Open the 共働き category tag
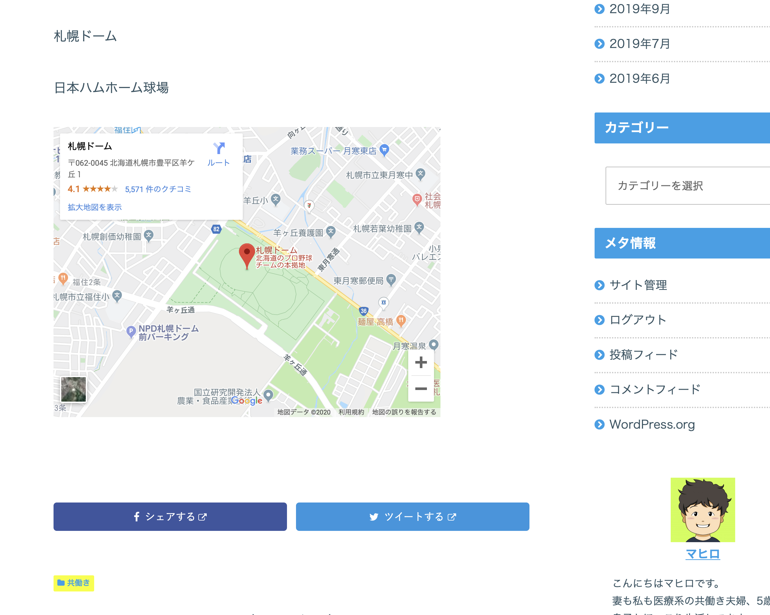The width and height of the screenshot is (770, 615). [x=74, y=583]
